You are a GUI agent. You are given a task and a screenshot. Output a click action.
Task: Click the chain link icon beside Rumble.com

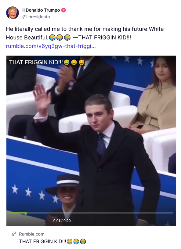click(x=14, y=234)
